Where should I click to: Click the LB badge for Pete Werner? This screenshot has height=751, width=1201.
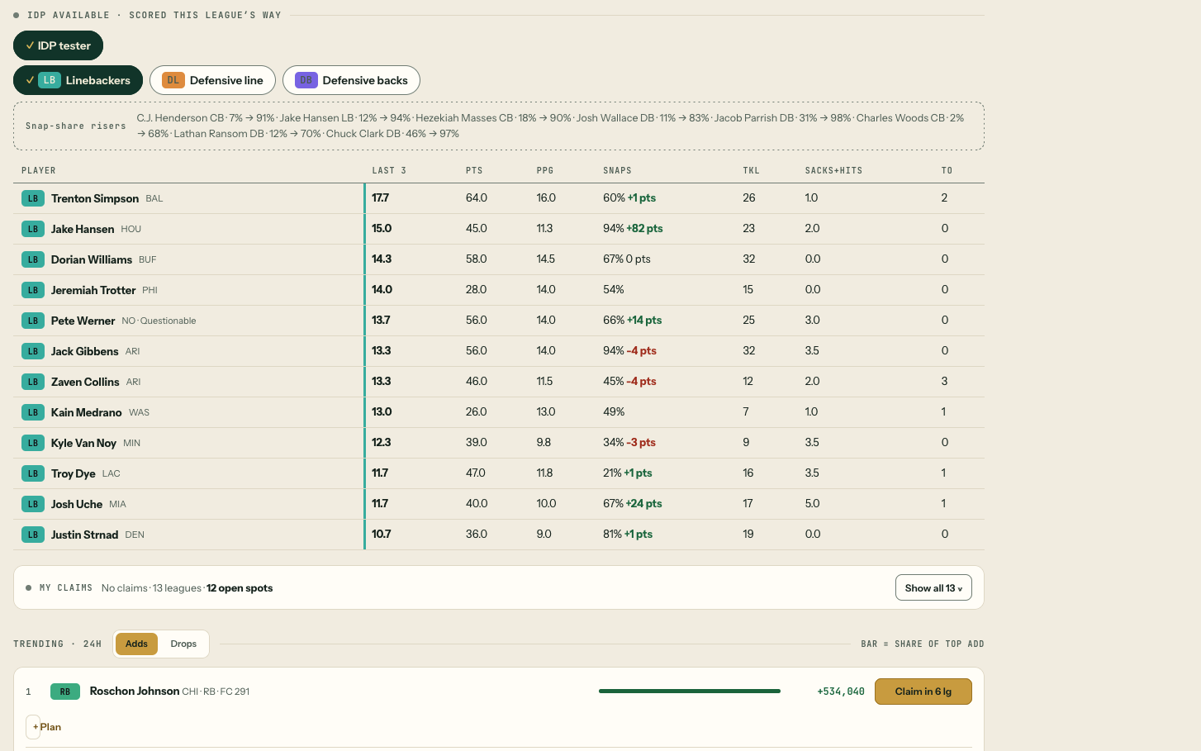click(33, 321)
